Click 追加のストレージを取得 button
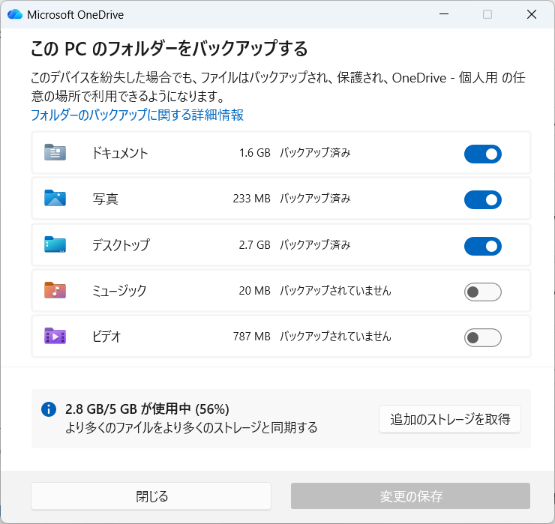This screenshot has height=524, width=555. [450, 419]
